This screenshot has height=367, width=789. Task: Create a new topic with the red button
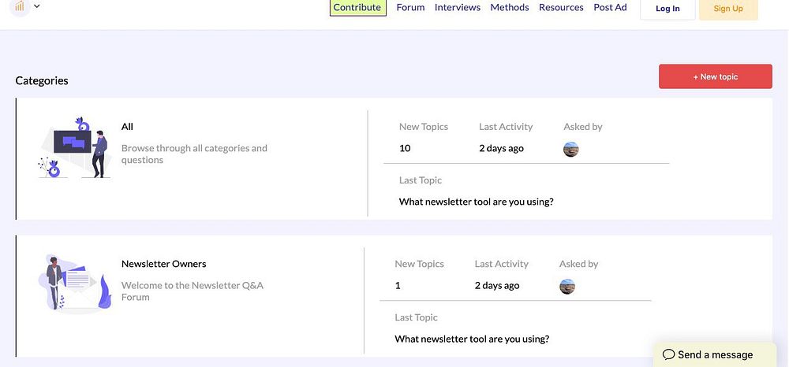(715, 76)
